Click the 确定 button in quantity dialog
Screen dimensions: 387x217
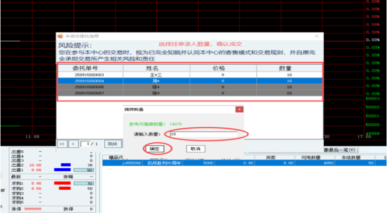click(x=155, y=149)
